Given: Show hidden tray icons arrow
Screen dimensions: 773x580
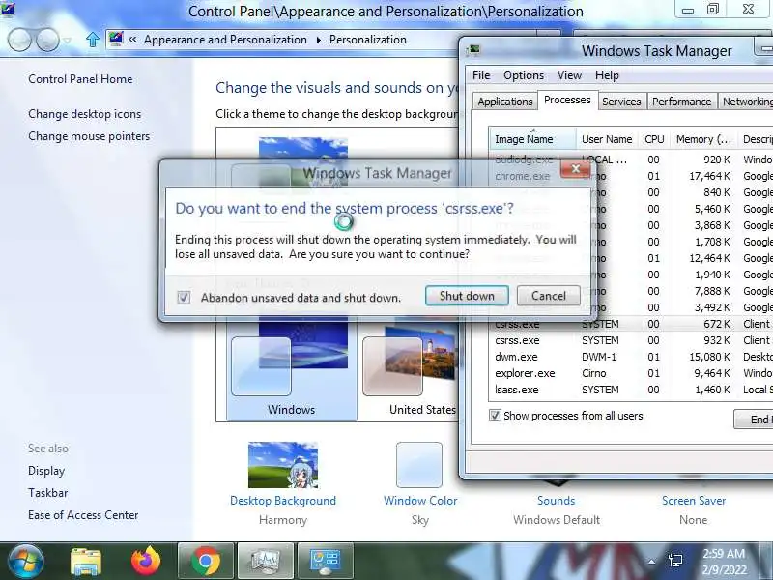Looking at the screenshot, I should [x=651, y=562].
